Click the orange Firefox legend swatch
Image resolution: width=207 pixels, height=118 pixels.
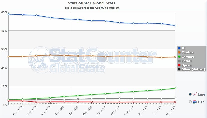[179, 52]
